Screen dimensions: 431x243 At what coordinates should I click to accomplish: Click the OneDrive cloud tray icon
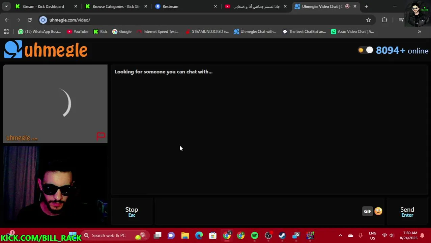tap(350, 235)
